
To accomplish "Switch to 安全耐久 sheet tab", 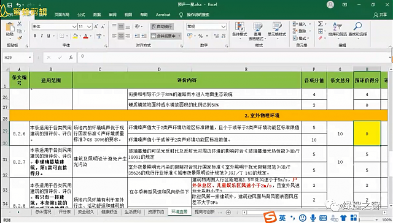I will (x=86, y=212).
